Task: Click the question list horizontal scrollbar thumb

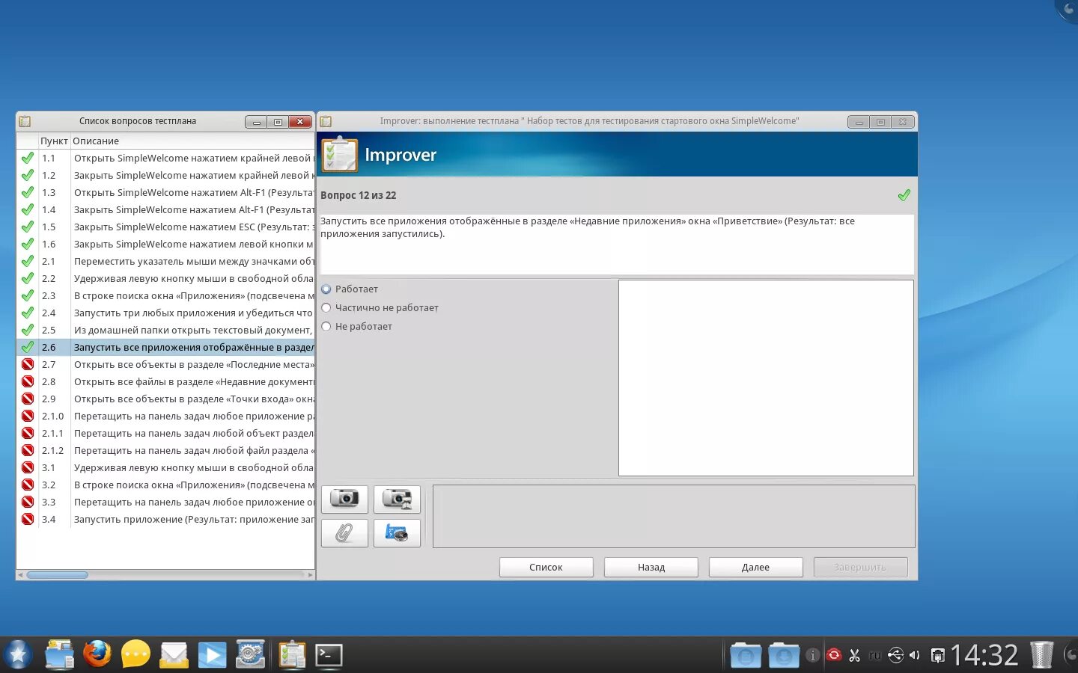Action: 57,575
